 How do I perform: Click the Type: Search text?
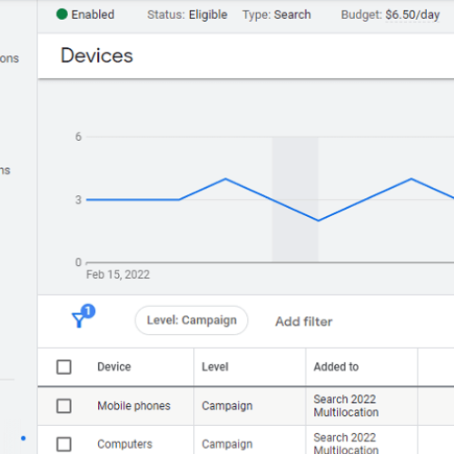277,15
